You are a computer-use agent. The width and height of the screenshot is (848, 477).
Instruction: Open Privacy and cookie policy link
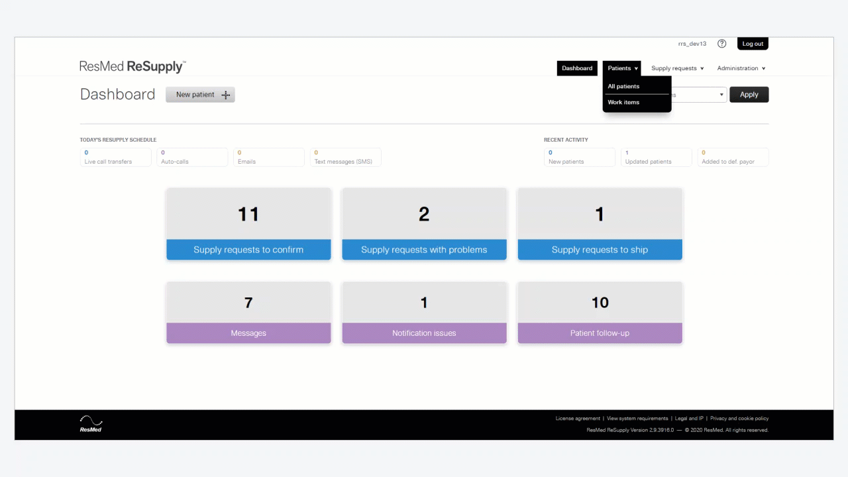tap(739, 419)
